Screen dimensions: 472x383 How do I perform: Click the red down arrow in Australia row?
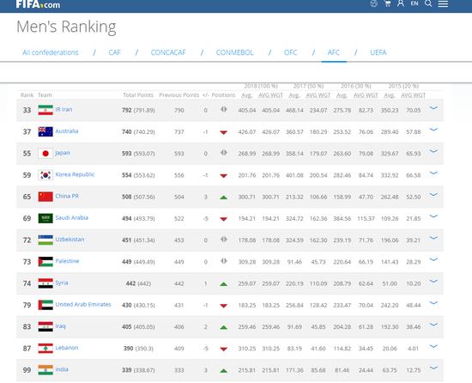[223, 132]
